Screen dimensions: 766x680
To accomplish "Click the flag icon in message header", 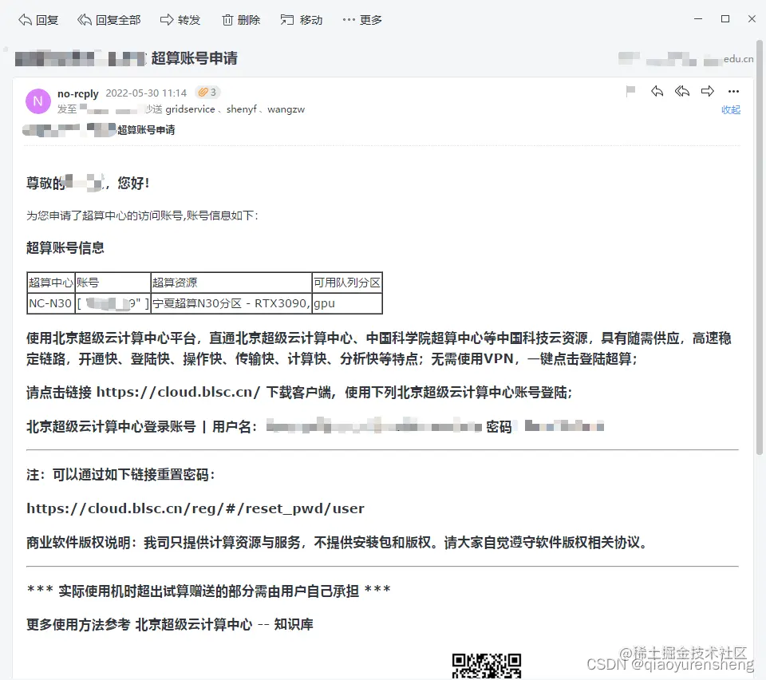I will pos(630,91).
